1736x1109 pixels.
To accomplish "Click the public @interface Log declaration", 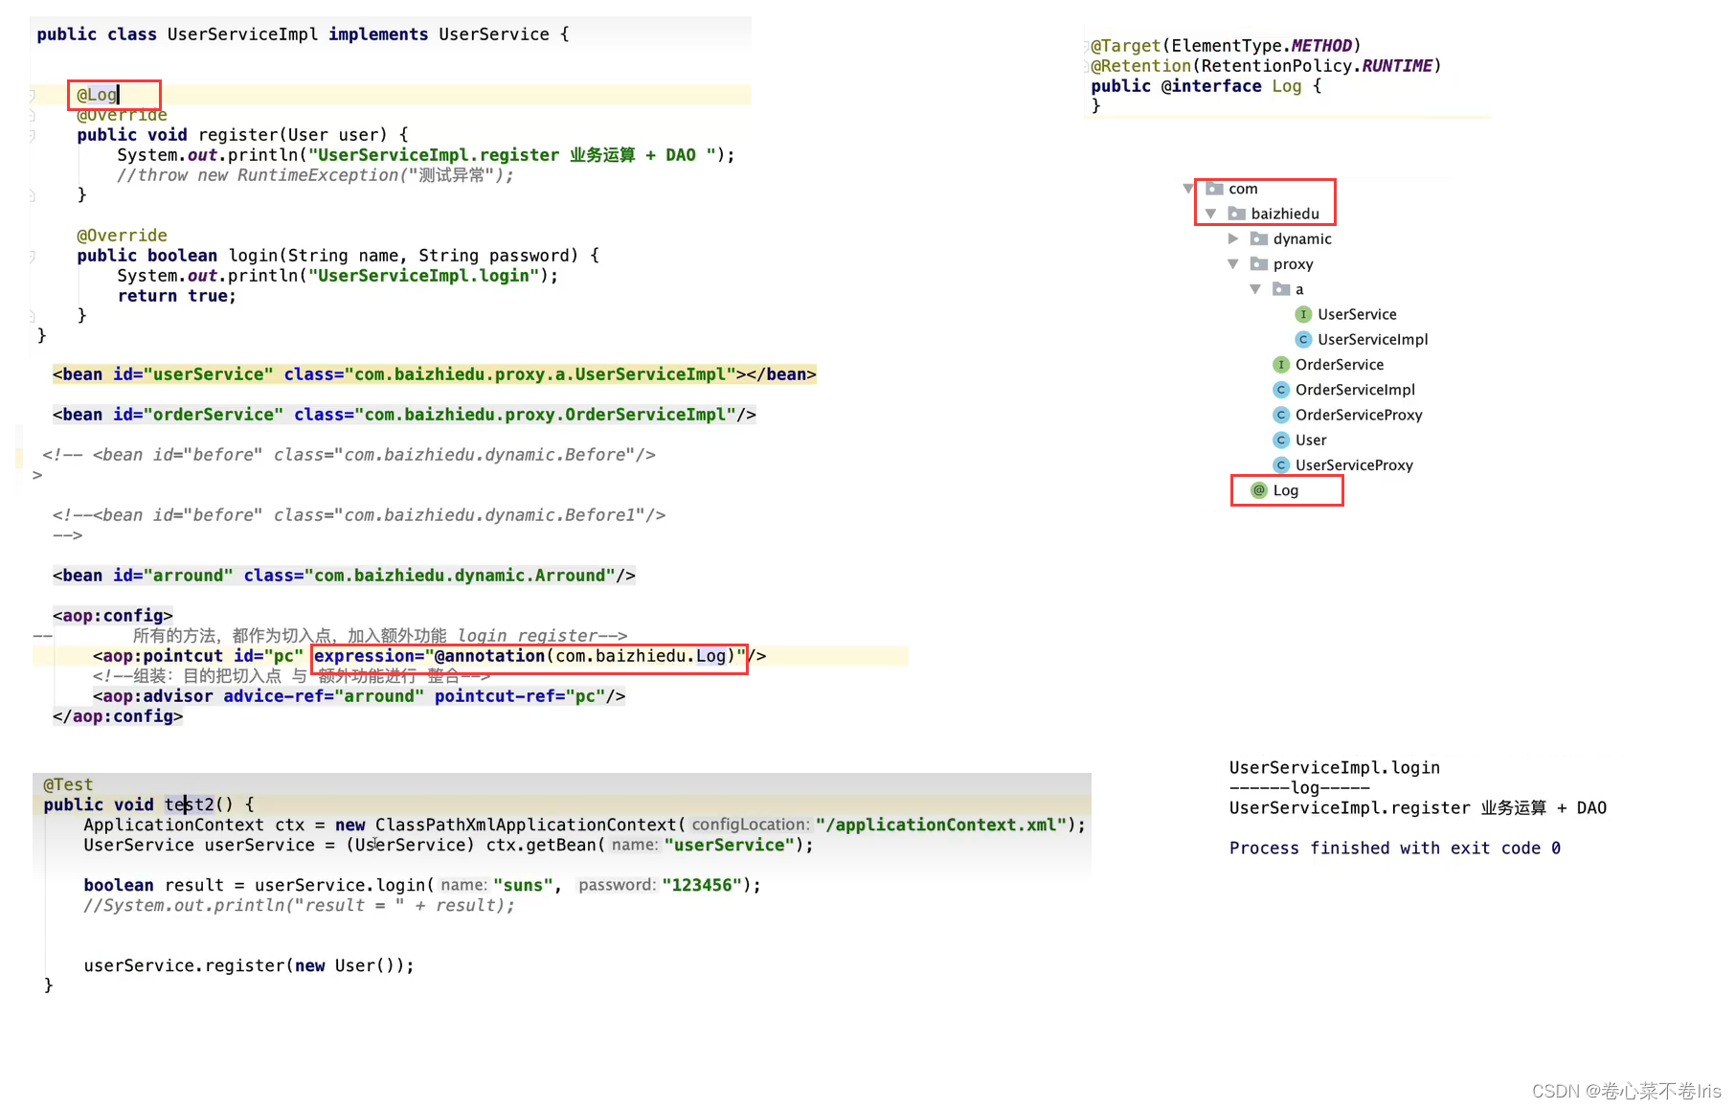I will [1206, 86].
